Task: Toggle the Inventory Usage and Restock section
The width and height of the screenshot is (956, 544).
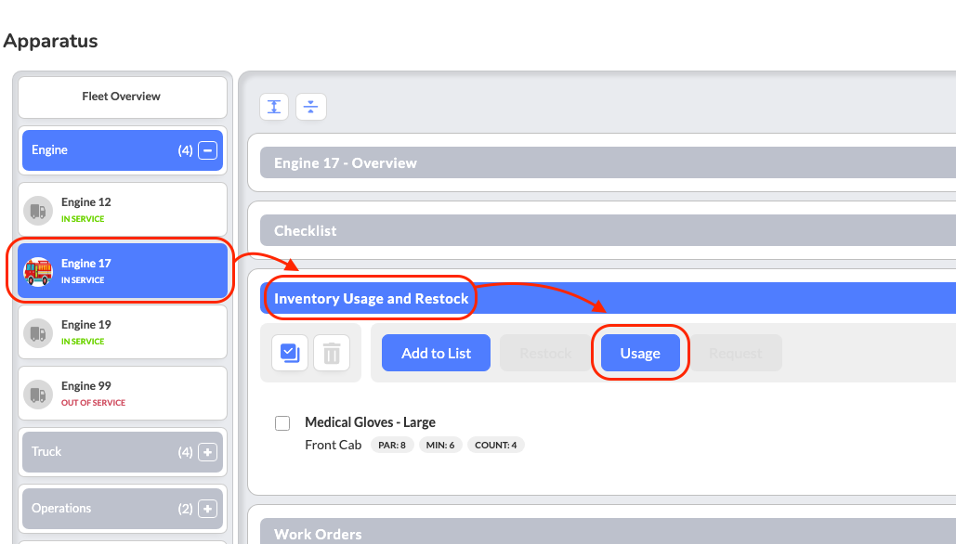Action: [608, 299]
